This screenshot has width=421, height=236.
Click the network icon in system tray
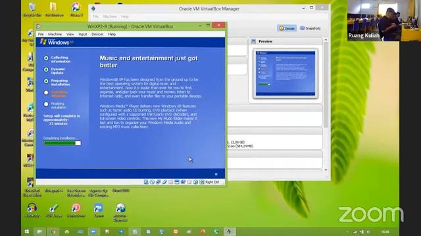point(355,231)
